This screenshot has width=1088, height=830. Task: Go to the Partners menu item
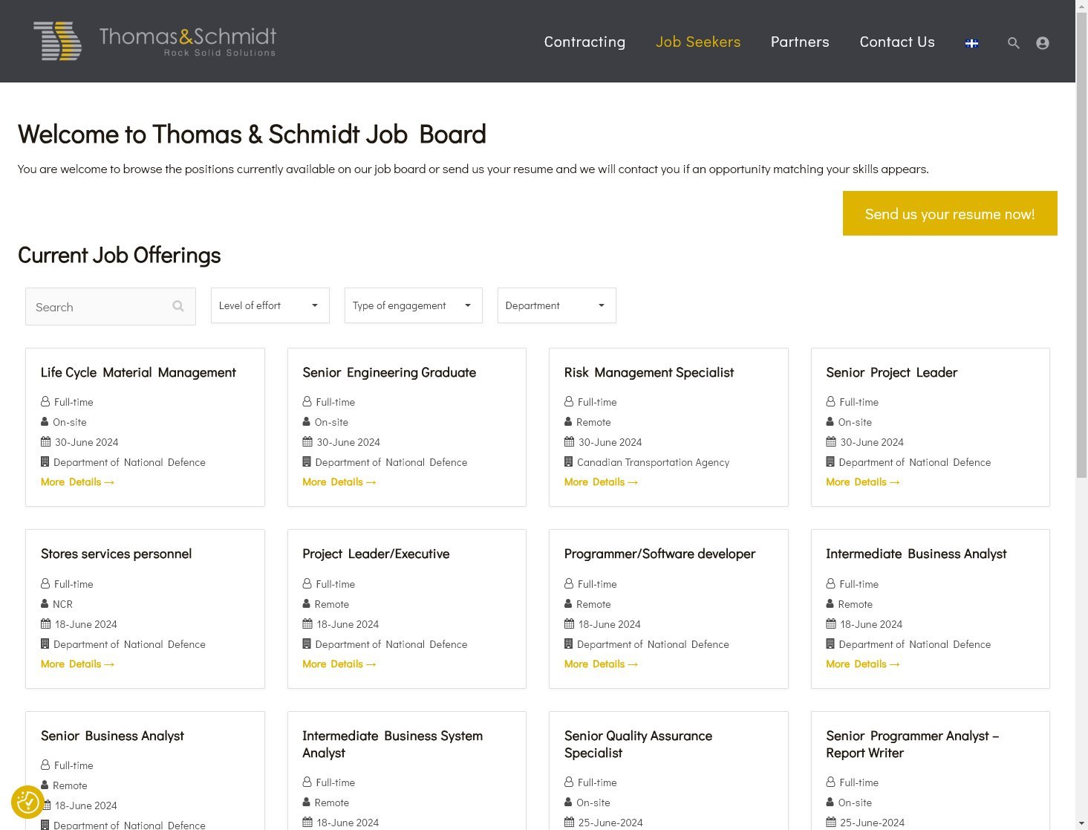[800, 42]
